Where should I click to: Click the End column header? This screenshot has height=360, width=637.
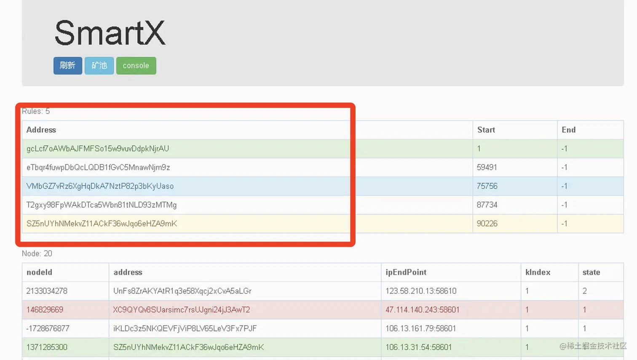tap(568, 130)
